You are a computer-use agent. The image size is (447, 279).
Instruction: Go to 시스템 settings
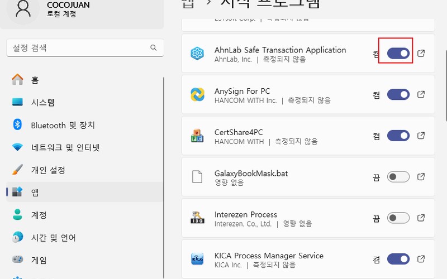[85, 102]
